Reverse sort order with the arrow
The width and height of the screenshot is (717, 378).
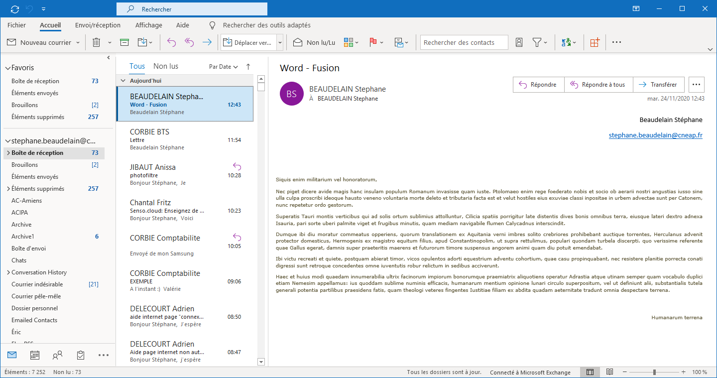[248, 66]
